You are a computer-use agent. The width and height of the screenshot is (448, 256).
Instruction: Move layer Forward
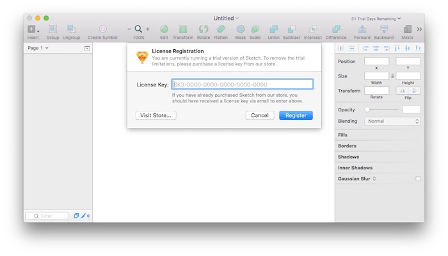[x=362, y=29]
